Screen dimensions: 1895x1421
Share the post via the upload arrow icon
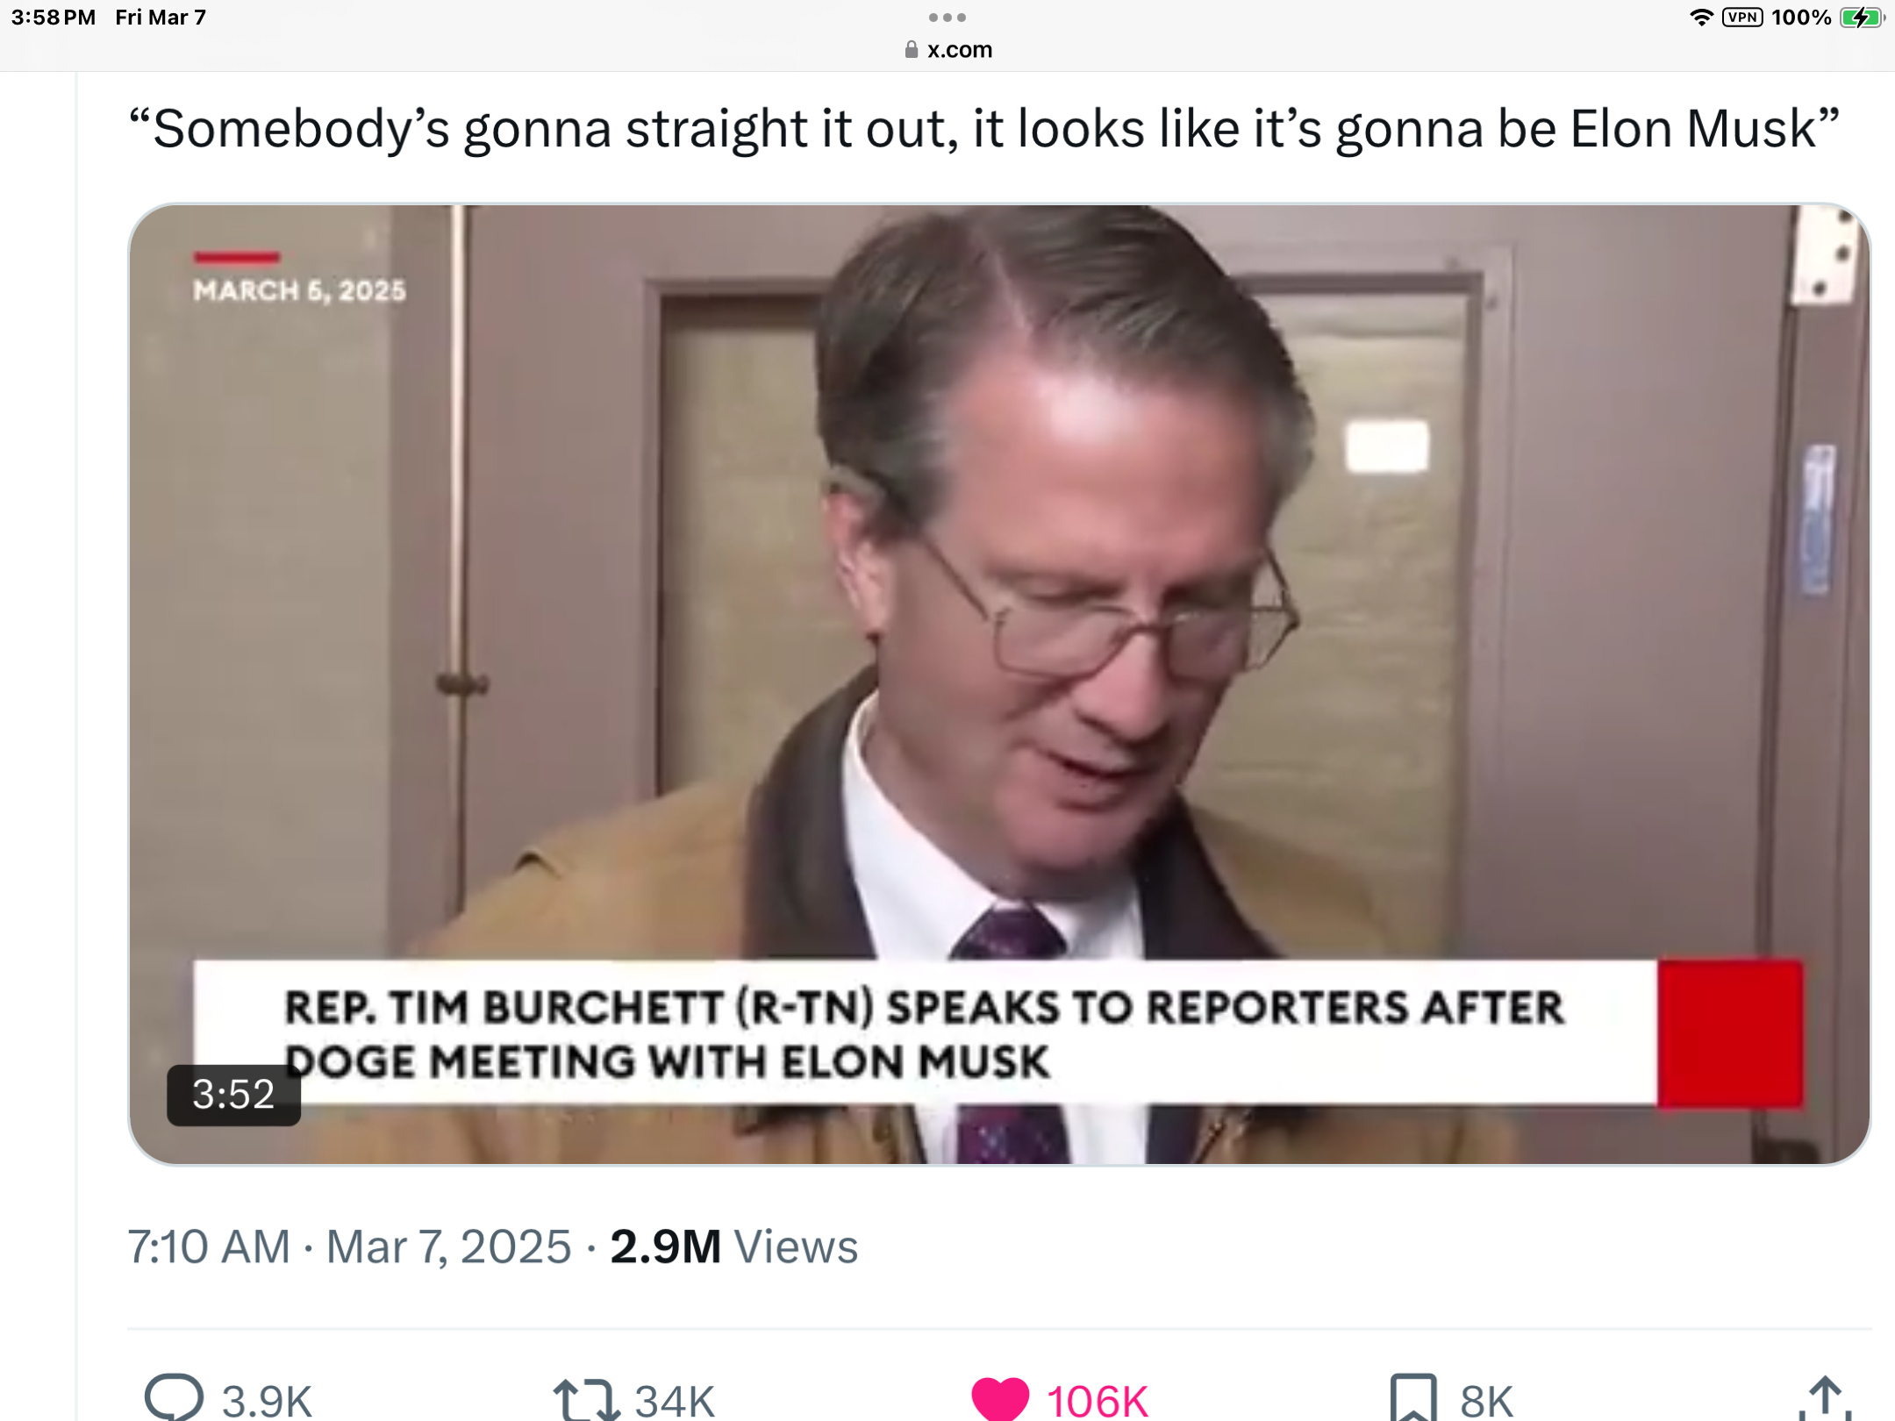click(1825, 1398)
